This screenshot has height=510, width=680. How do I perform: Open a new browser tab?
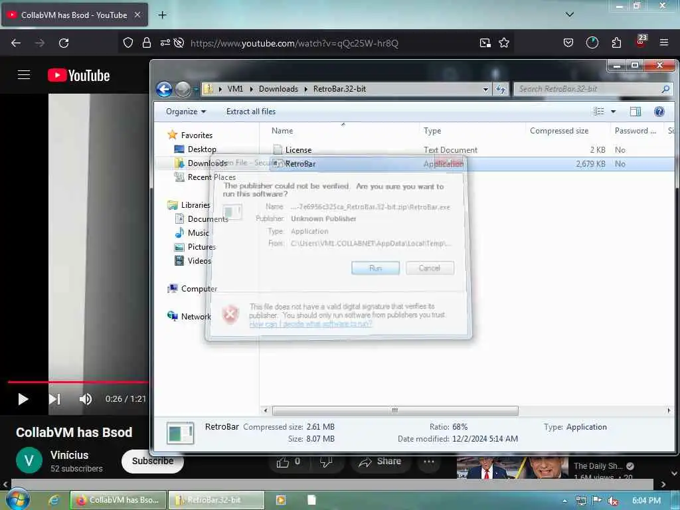click(162, 15)
